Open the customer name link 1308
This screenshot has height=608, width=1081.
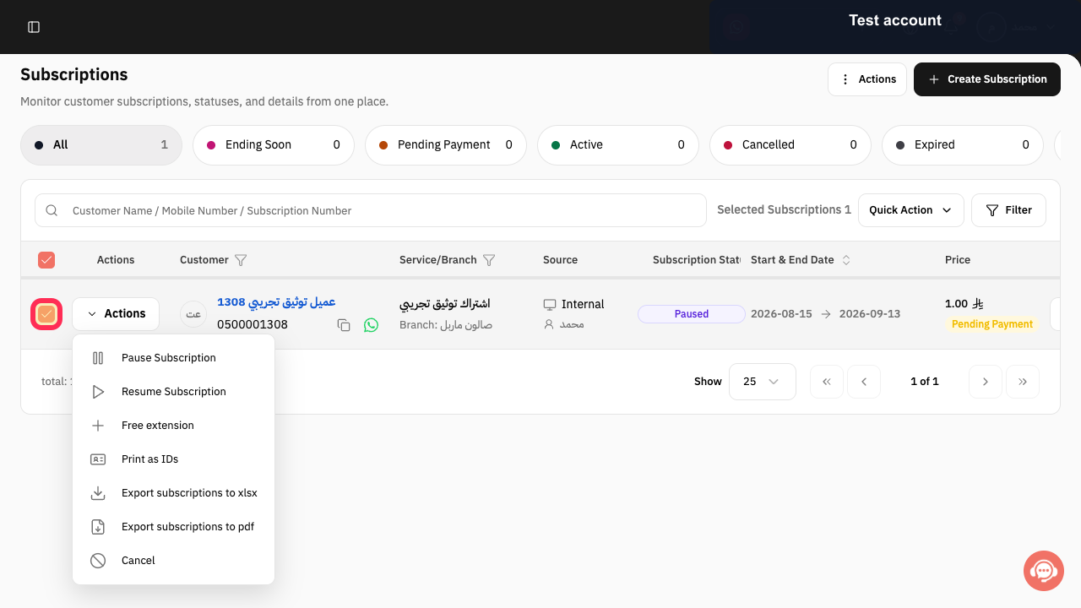(277, 302)
